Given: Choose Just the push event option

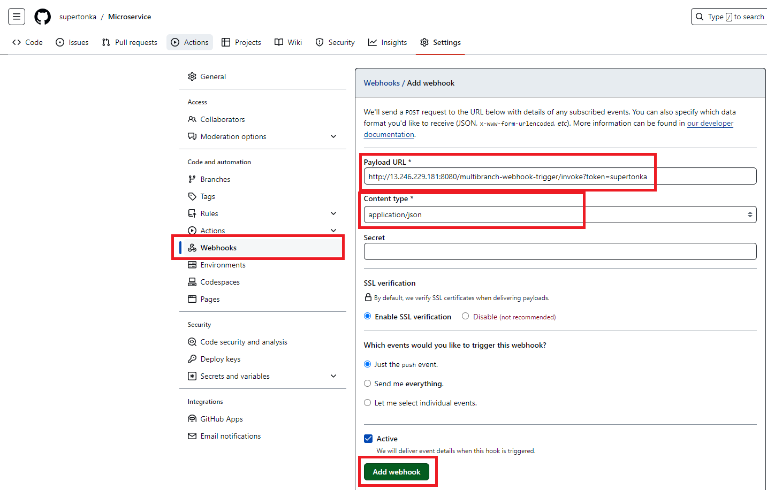Looking at the screenshot, I should pyautogui.click(x=368, y=364).
